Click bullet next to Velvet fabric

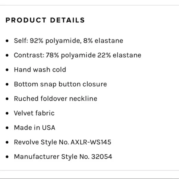[x=7, y=113]
